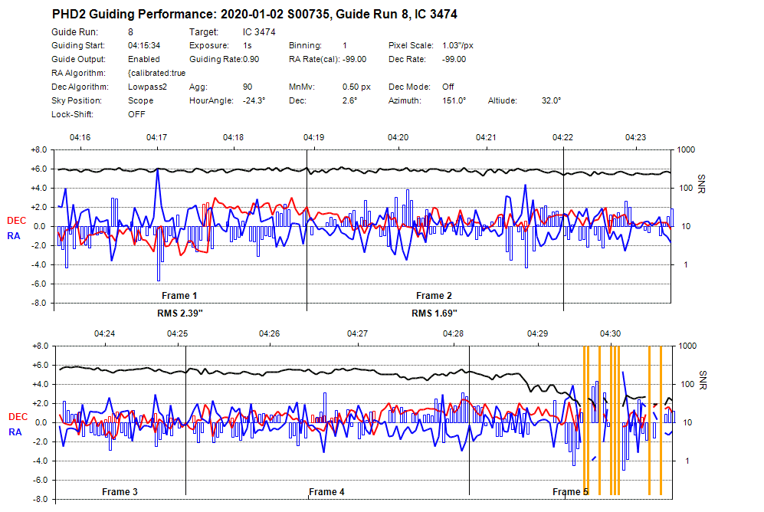Select the Frame 3 label

[x=120, y=491]
